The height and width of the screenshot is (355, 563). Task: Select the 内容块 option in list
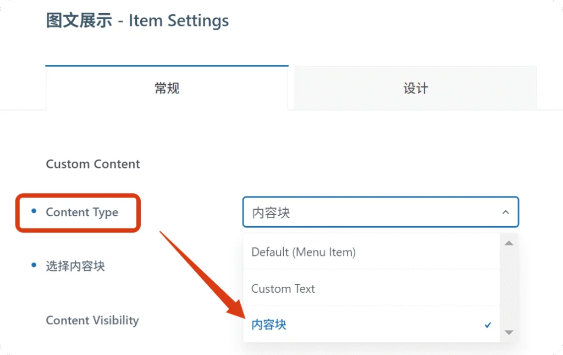(x=371, y=325)
